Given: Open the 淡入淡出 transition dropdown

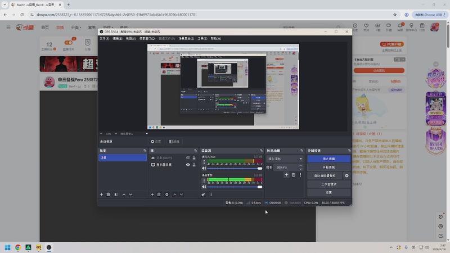Looking at the screenshot, I should pos(285,159).
